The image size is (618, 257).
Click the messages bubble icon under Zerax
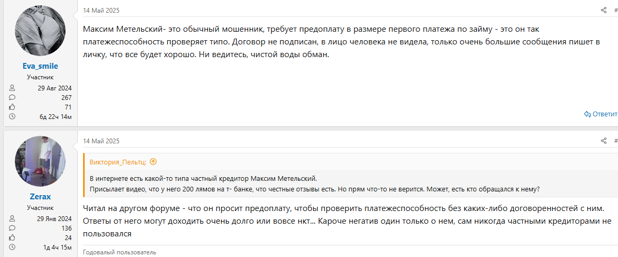(12, 228)
